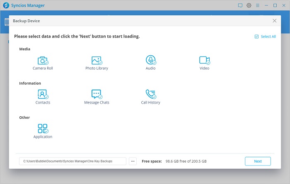This screenshot has width=290, height=184.
Task: Click the Camera Roll label
Action: 43,68
